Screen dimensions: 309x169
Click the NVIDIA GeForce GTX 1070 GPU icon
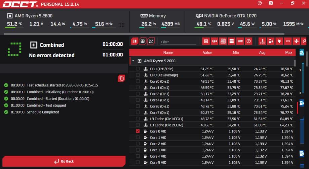pyautogui.click(x=199, y=16)
